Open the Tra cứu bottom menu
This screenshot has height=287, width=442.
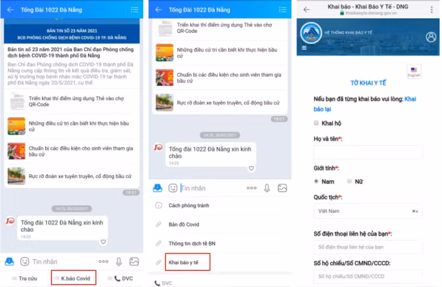[25, 278]
